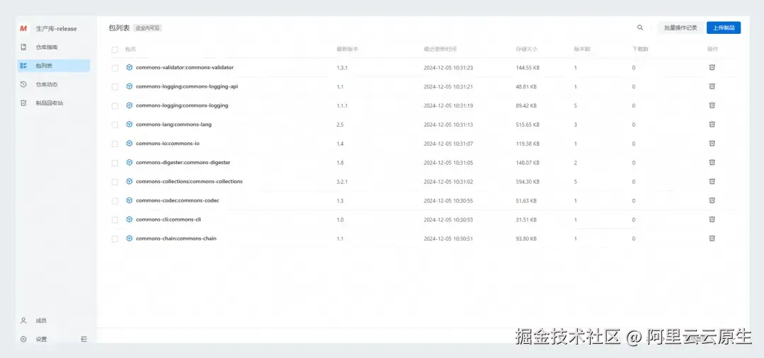Click the commons-codec package cube icon
764x358 pixels.
[x=129, y=200]
